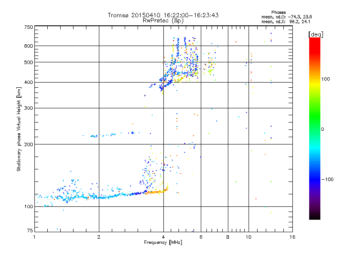Click colorbar tick label '-100'
The height and width of the screenshot is (258, 344).
pyautogui.click(x=327, y=179)
